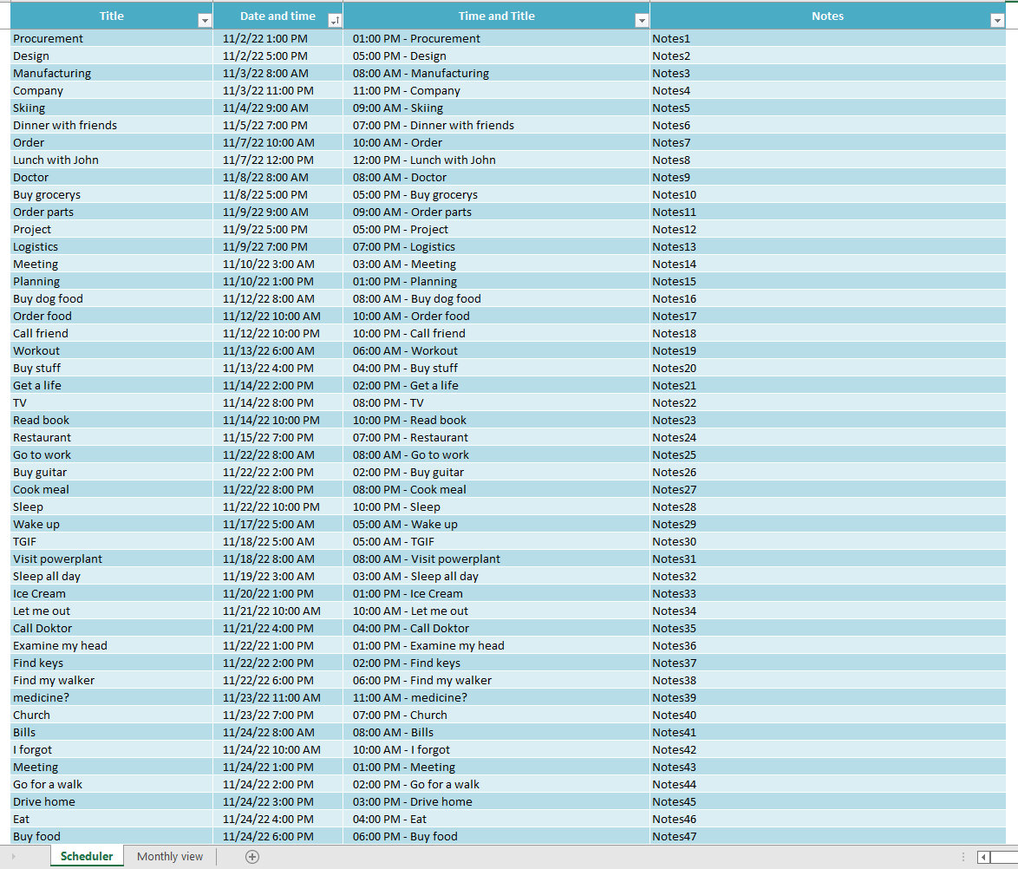Select the 06:00 AM - Workout cell

coord(497,350)
